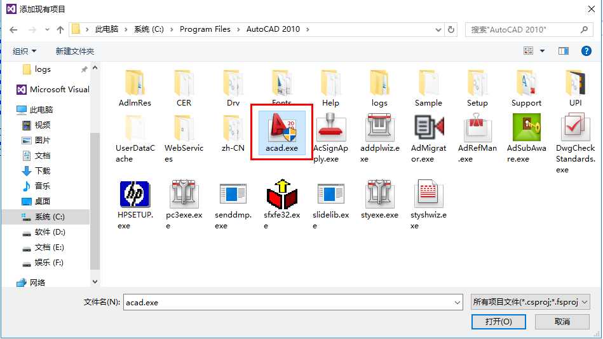603x339 pixels.
Task: Open the logs folder in file list
Action: 379,83
